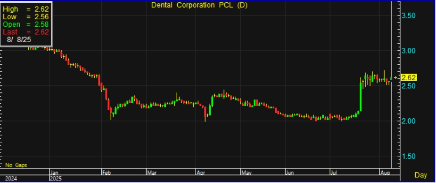Image resolution: width=436 pixels, height=183 pixels.
Task: Click the Day timeframe label
Action: (421, 175)
